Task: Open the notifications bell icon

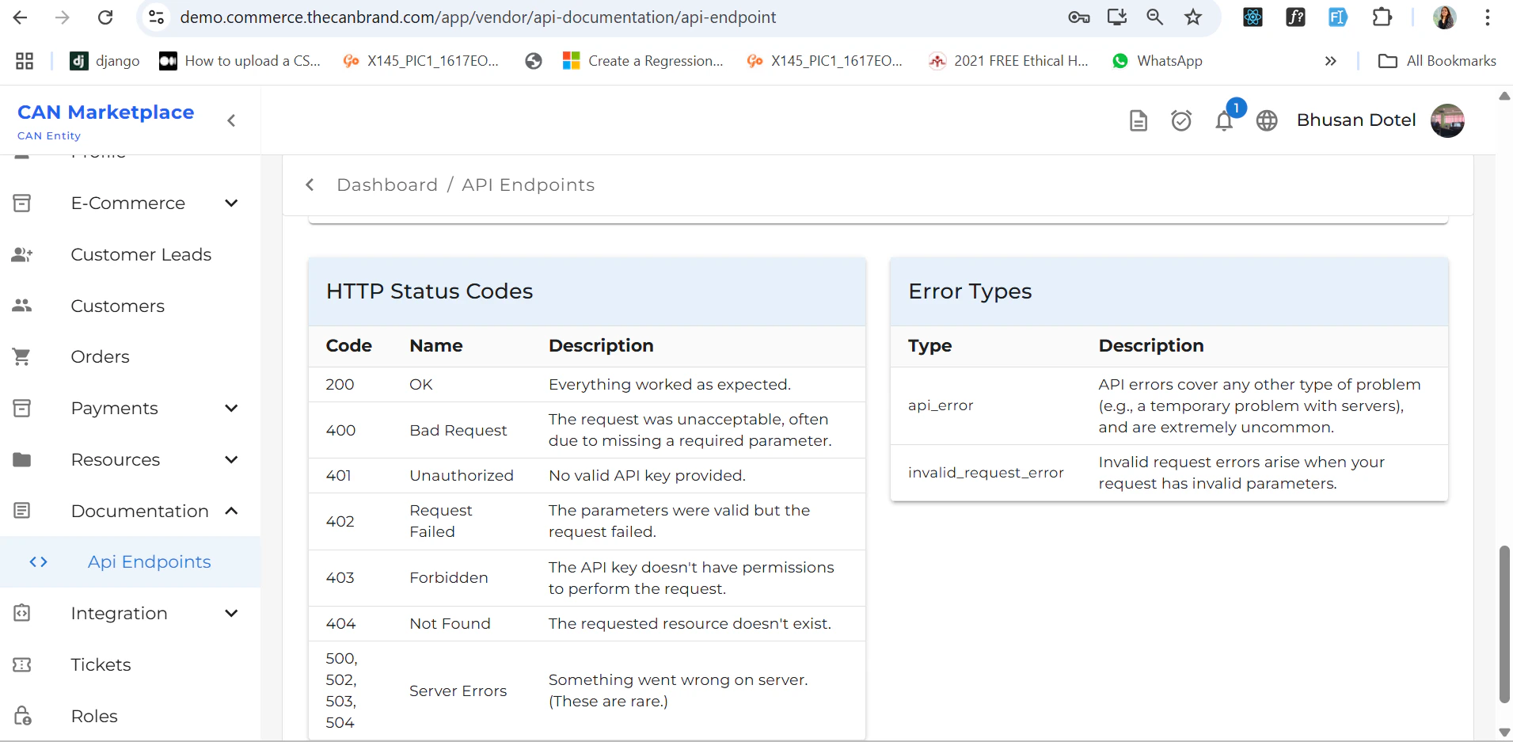Action: pos(1224,121)
